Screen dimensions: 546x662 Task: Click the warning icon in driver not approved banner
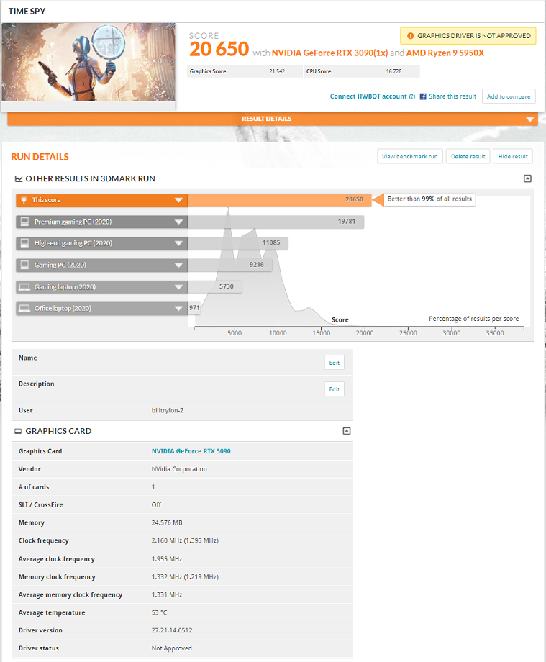[410, 36]
